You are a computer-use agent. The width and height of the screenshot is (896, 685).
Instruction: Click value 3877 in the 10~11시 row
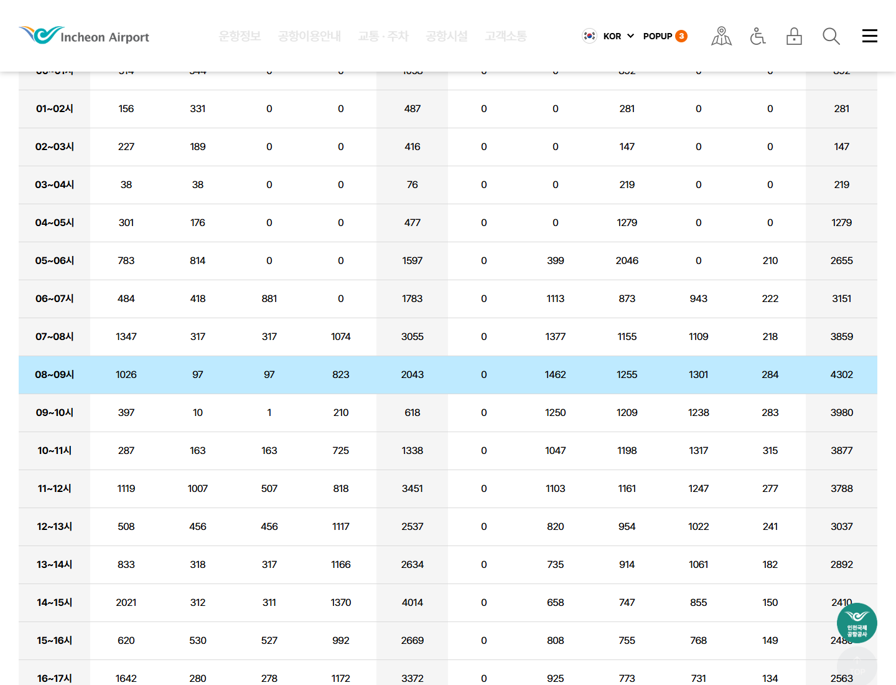tap(842, 451)
